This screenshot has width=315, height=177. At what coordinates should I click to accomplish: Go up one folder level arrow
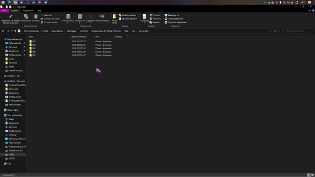(x=15, y=31)
